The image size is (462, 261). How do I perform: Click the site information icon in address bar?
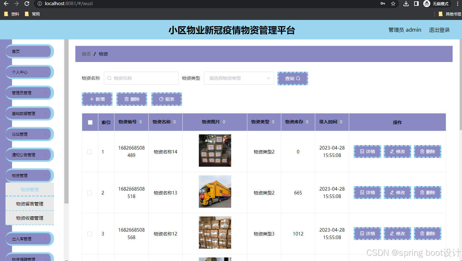[x=39, y=4]
